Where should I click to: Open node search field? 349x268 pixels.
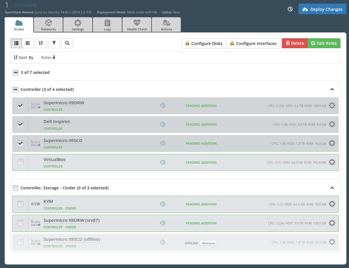67,43
